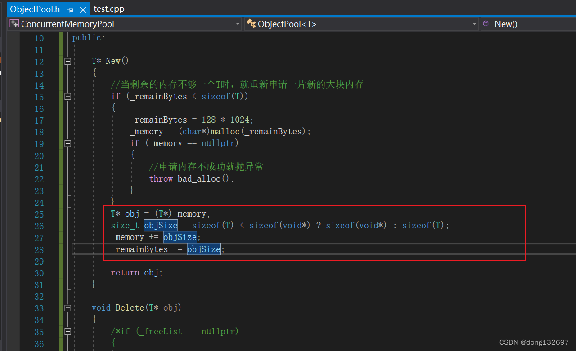Click highlighted 'objSize' on line 26
The image size is (576, 351).
[x=161, y=225]
